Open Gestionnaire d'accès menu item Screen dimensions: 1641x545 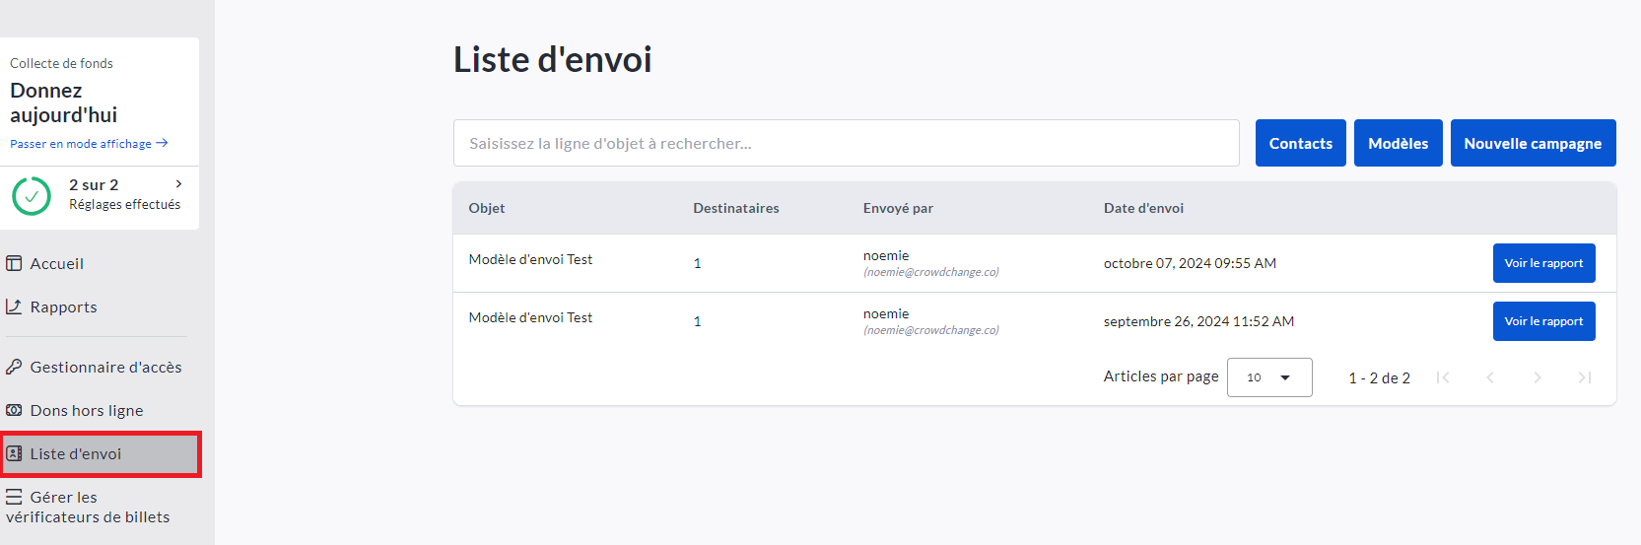(105, 367)
